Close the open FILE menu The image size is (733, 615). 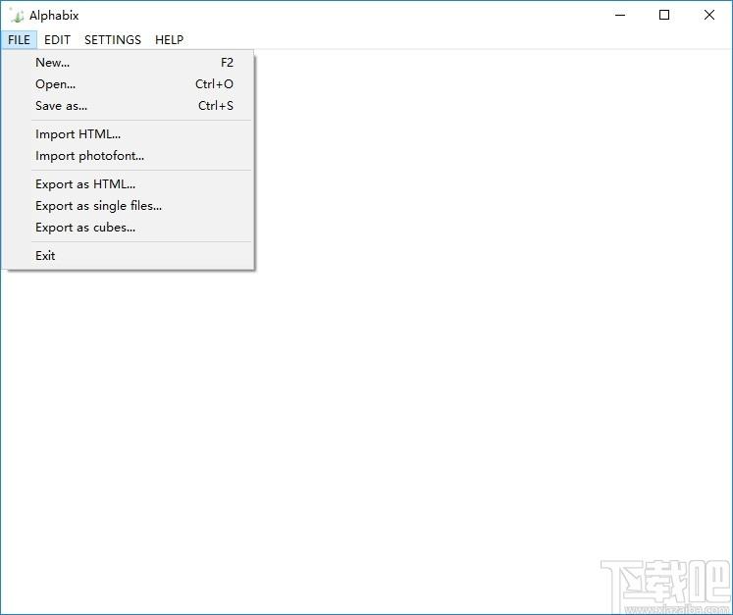click(19, 40)
